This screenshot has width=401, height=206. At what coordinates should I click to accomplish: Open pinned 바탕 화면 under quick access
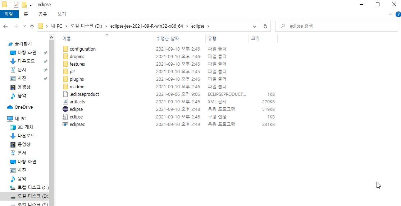pyautogui.click(x=23, y=53)
